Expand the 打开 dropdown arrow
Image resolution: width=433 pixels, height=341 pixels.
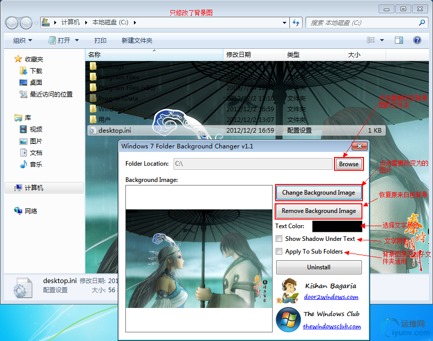pos(77,40)
